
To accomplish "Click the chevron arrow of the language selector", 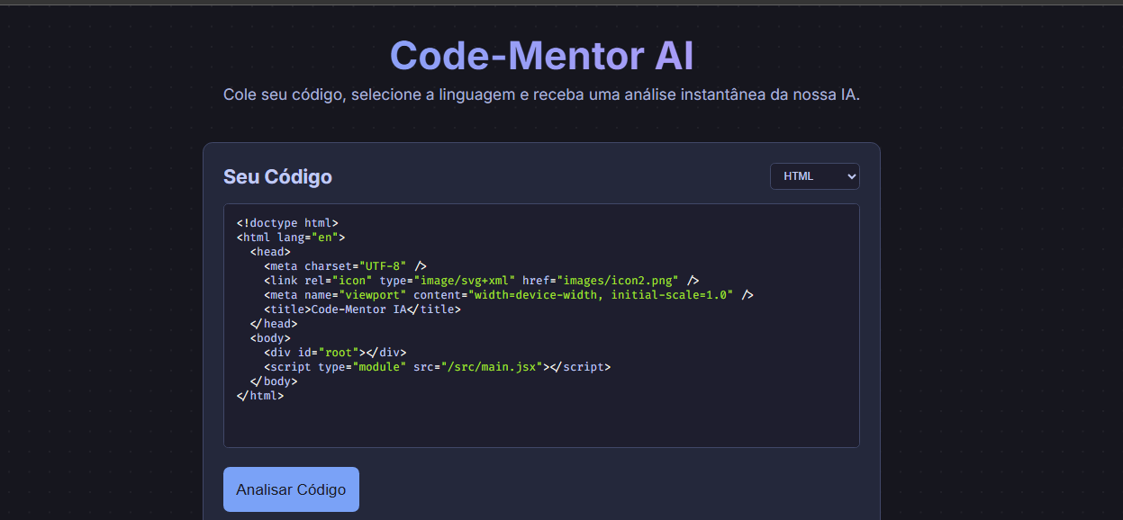I will (852, 176).
